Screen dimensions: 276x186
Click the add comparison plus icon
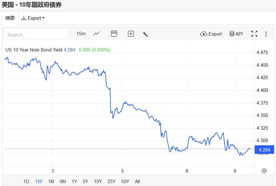tap(131, 34)
